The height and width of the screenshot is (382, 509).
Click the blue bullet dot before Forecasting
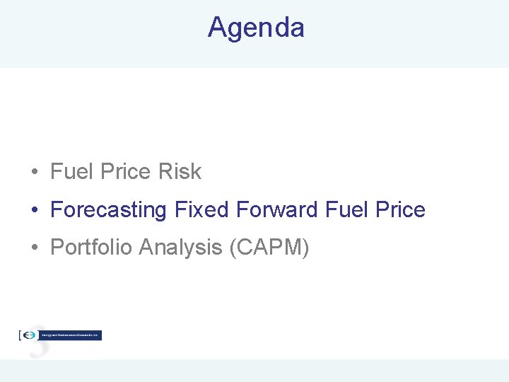(35, 209)
